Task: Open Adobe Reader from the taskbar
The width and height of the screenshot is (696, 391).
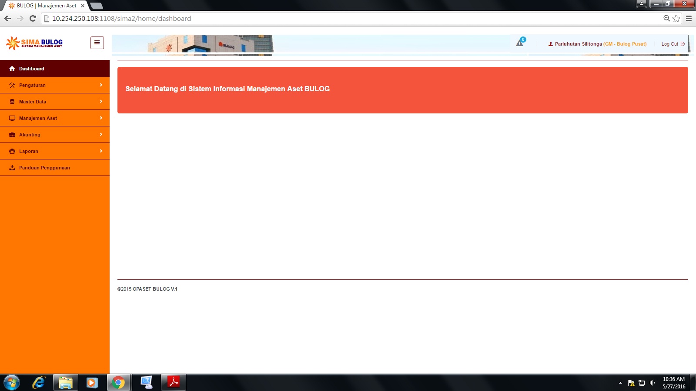Action: pos(174,382)
